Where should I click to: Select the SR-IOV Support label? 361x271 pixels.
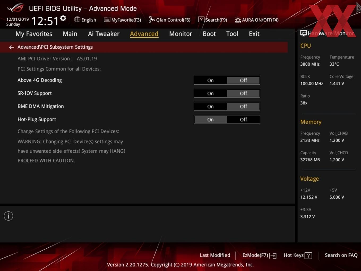35,93
